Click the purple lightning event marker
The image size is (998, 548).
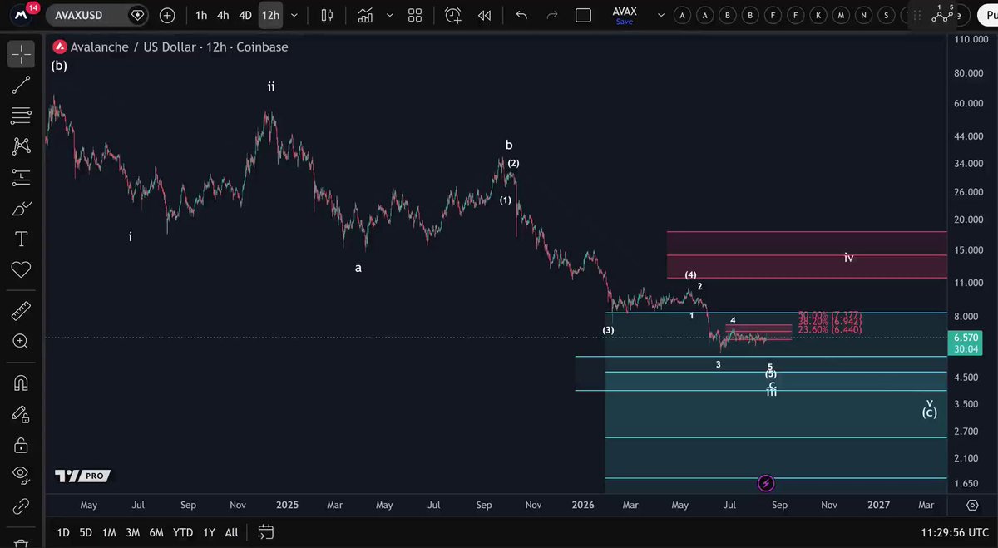(766, 483)
